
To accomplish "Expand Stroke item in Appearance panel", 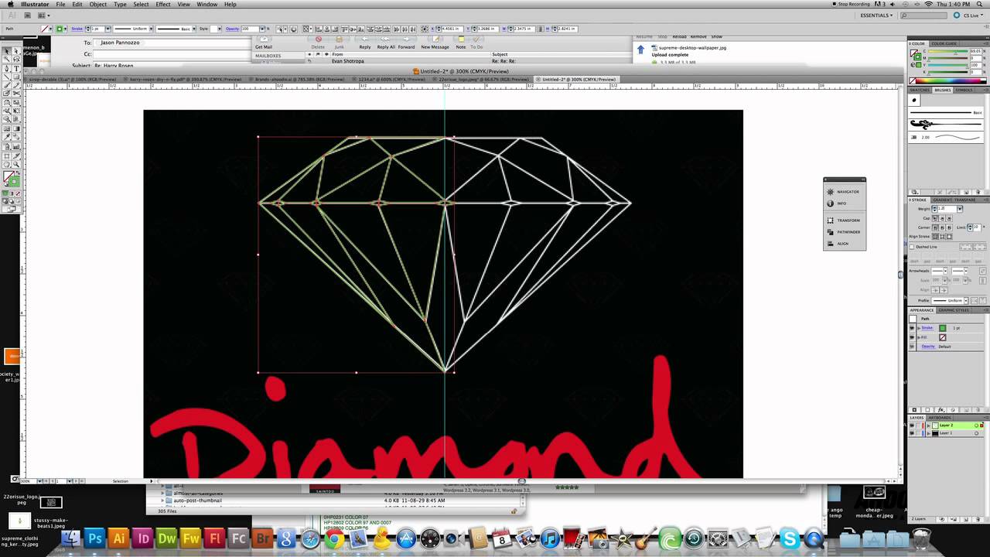I will click(x=919, y=328).
